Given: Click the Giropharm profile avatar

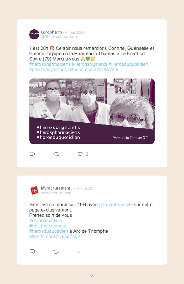Looking at the screenshot, I should click(34, 34).
